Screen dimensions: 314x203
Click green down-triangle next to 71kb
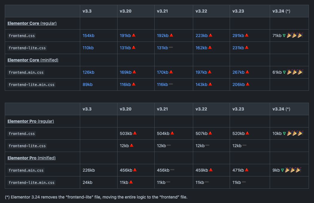[x=284, y=36]
